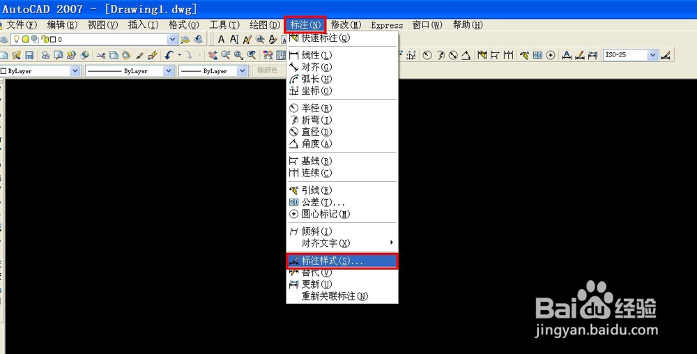
Task: Click the Dimension Text Edit toolbar icon
Action: [x=580, y=55]
